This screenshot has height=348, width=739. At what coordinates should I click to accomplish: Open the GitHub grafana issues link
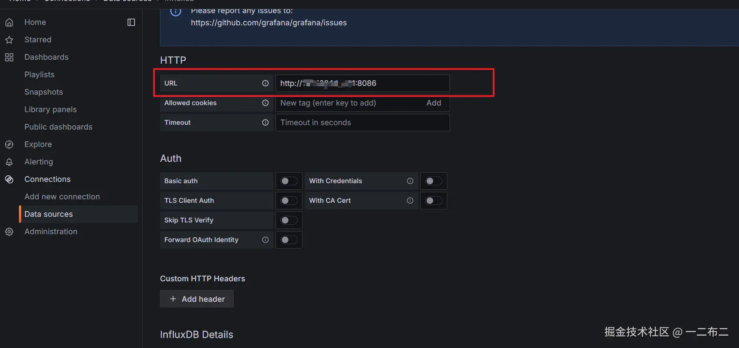(x=269, y=23)
